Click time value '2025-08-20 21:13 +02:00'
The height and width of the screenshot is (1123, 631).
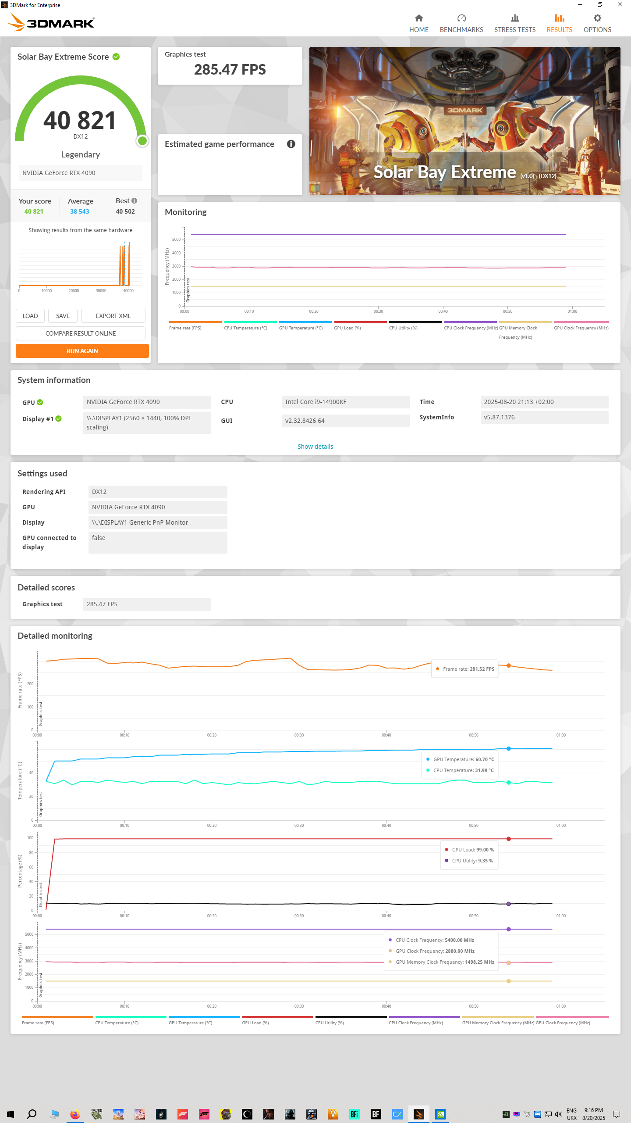[x=544, y=402]
